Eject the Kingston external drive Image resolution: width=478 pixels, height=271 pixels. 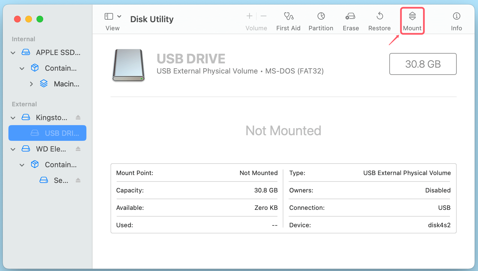(78, 117)
